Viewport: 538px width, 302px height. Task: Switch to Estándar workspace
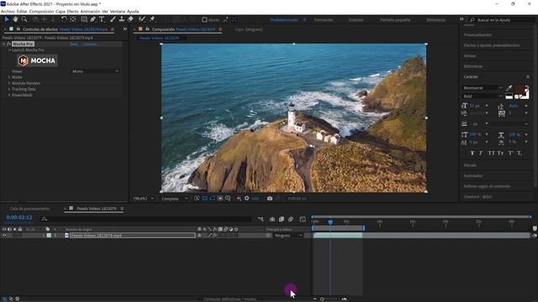coord(356,20)
